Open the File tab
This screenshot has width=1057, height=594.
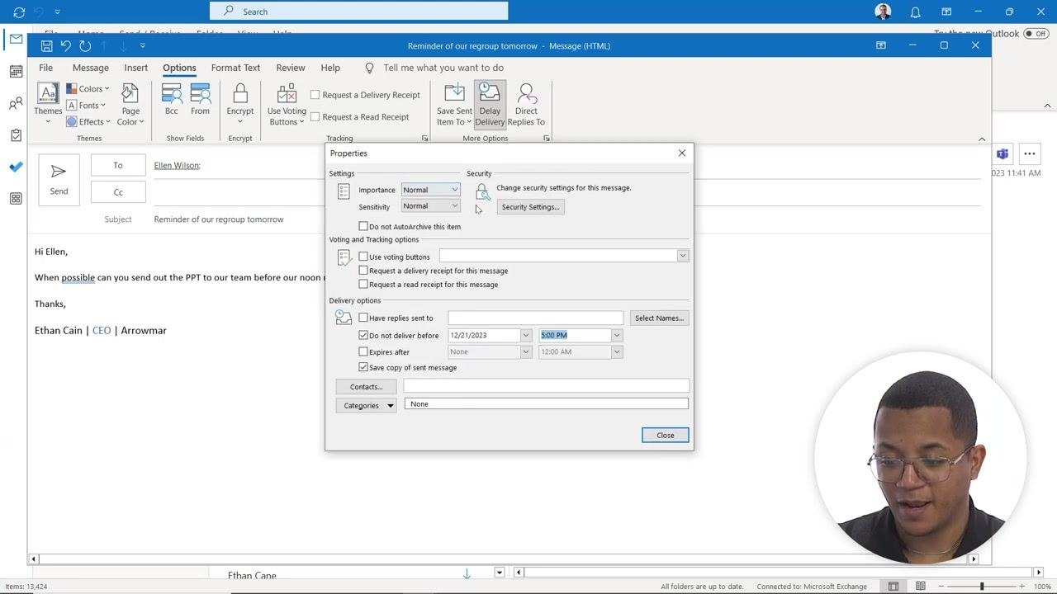click(45, 68)
